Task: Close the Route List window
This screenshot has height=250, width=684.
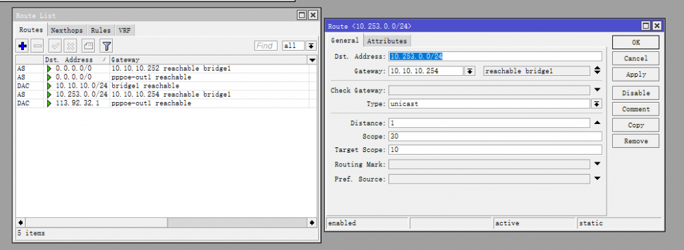Action: coord(313,15)
